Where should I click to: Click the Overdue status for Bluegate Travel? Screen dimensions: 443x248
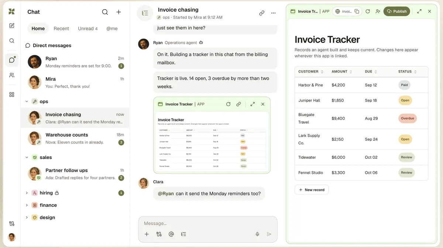click(x=408, y=119)
